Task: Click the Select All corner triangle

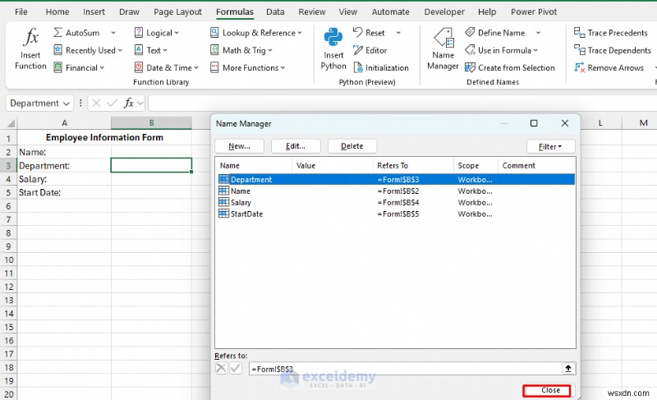Action: click(11, 123)
